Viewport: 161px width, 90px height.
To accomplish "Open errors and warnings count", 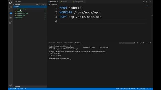I will coord(23,89).
